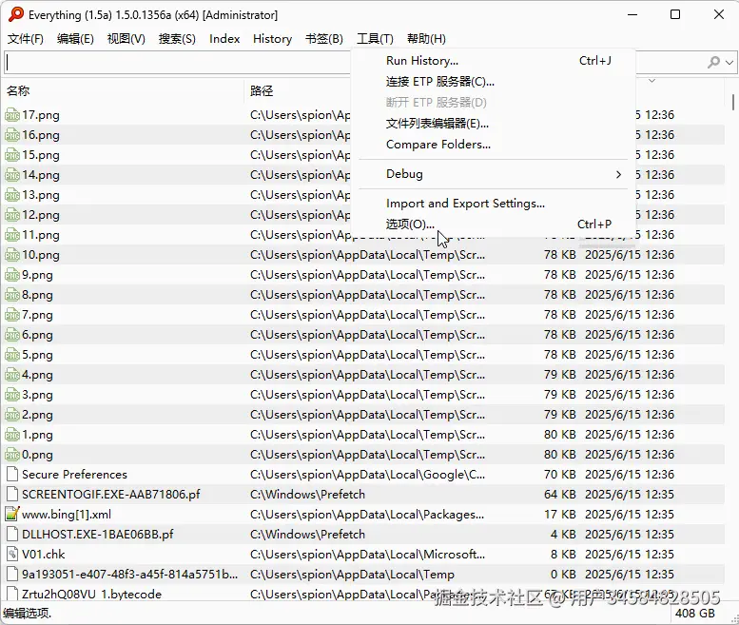Click the search magnifier icon in search box

pos(713,62)
